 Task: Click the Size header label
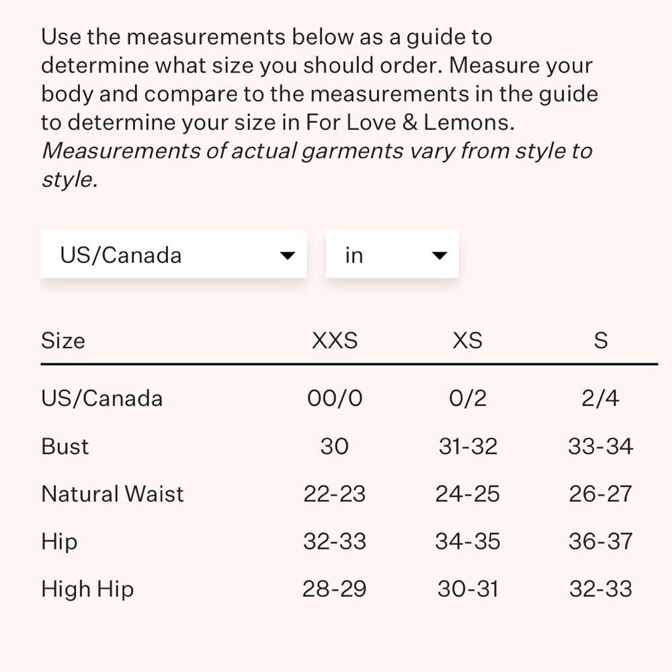pyautogui.click(x=63, y=341)
